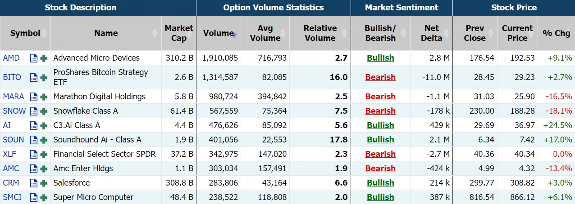Click the green plus icon for AMC

pos(44,169)
